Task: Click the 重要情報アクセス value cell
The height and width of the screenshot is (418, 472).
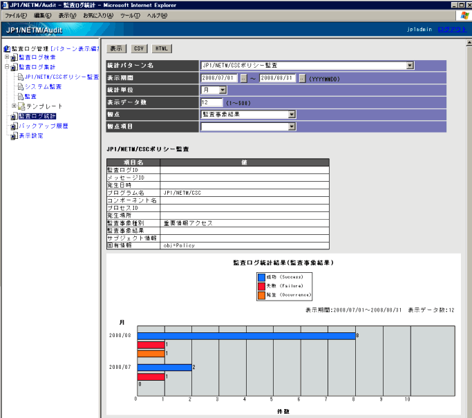Action: 245,223
